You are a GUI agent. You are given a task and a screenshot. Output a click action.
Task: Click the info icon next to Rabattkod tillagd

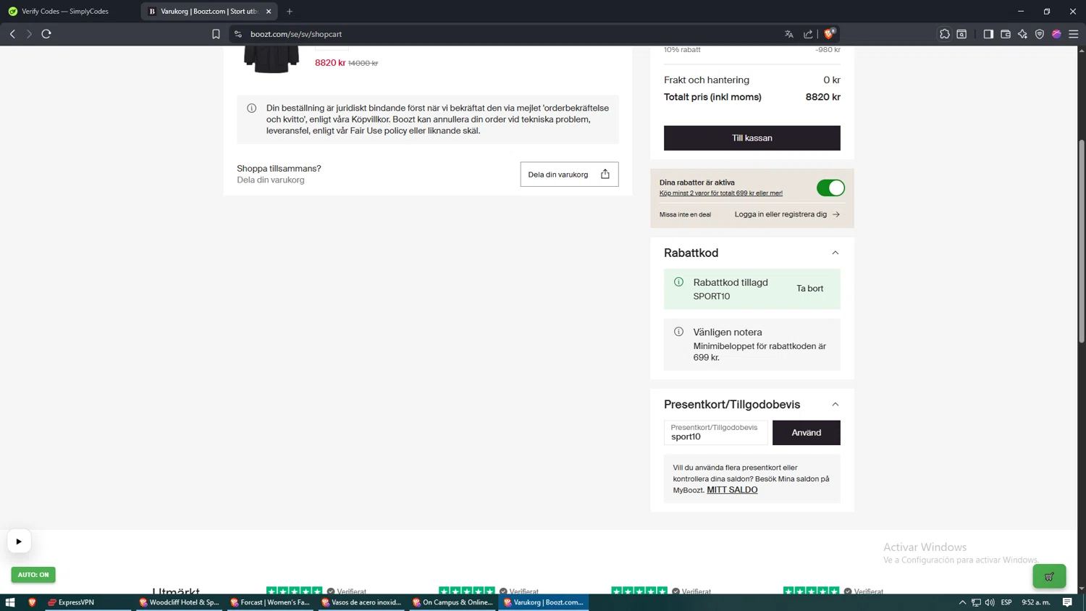pos(678,282)
